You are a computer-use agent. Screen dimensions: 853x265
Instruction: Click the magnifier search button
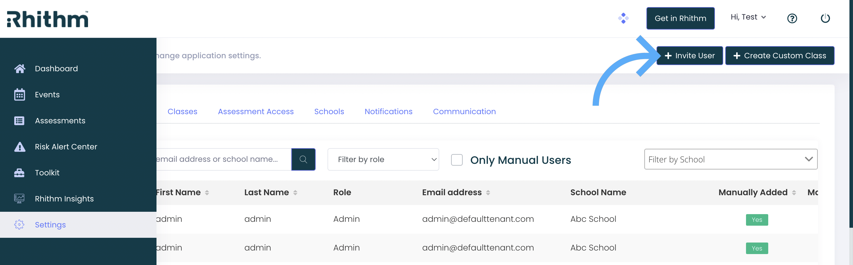(303, 160)
